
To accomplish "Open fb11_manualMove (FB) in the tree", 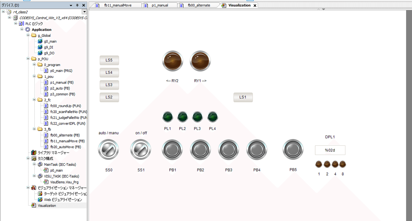I will (x=67, y=141).
